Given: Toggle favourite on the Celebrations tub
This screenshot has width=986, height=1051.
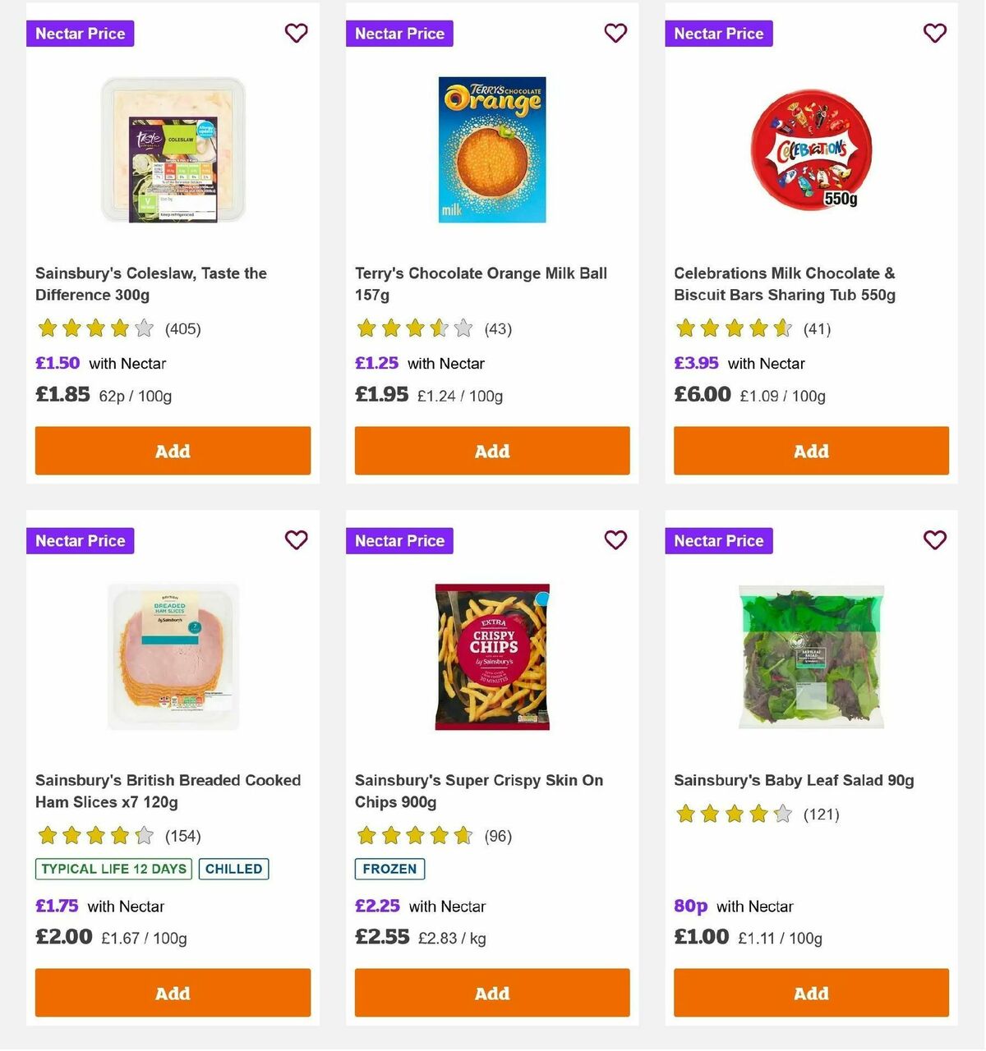Looking at the screenshot, I should click(934, 33).
